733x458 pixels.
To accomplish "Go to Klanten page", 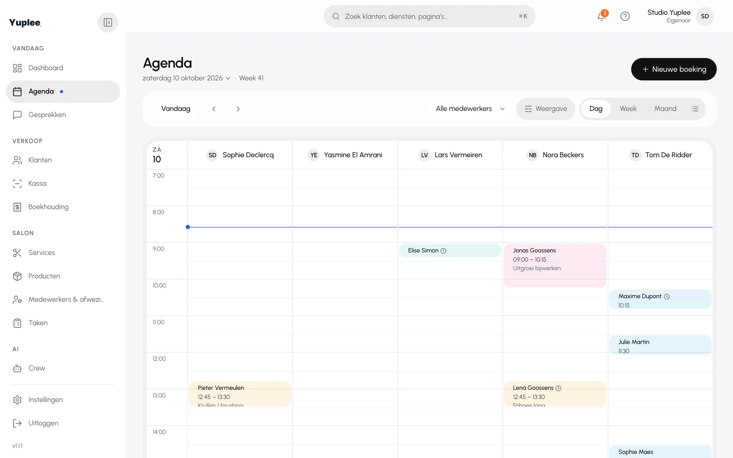I will 63,160.
